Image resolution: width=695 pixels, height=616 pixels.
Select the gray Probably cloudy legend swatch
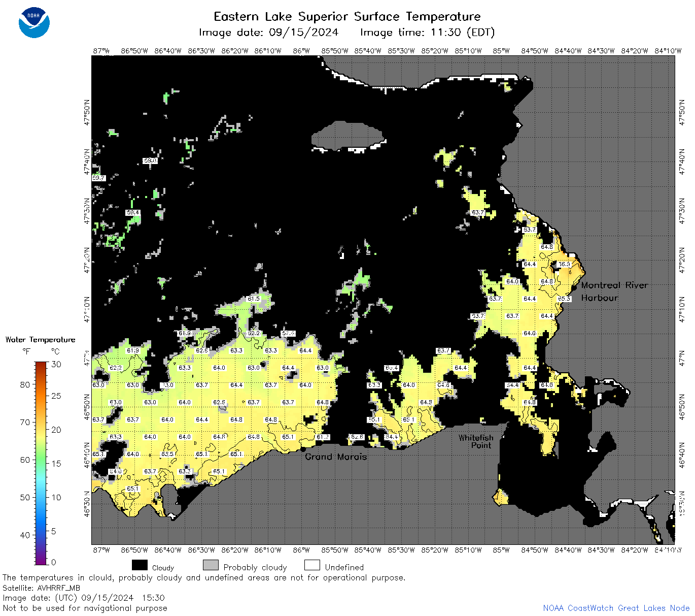coord(211,565)
